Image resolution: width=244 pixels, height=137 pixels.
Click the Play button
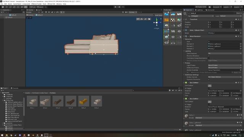(115, 7)
